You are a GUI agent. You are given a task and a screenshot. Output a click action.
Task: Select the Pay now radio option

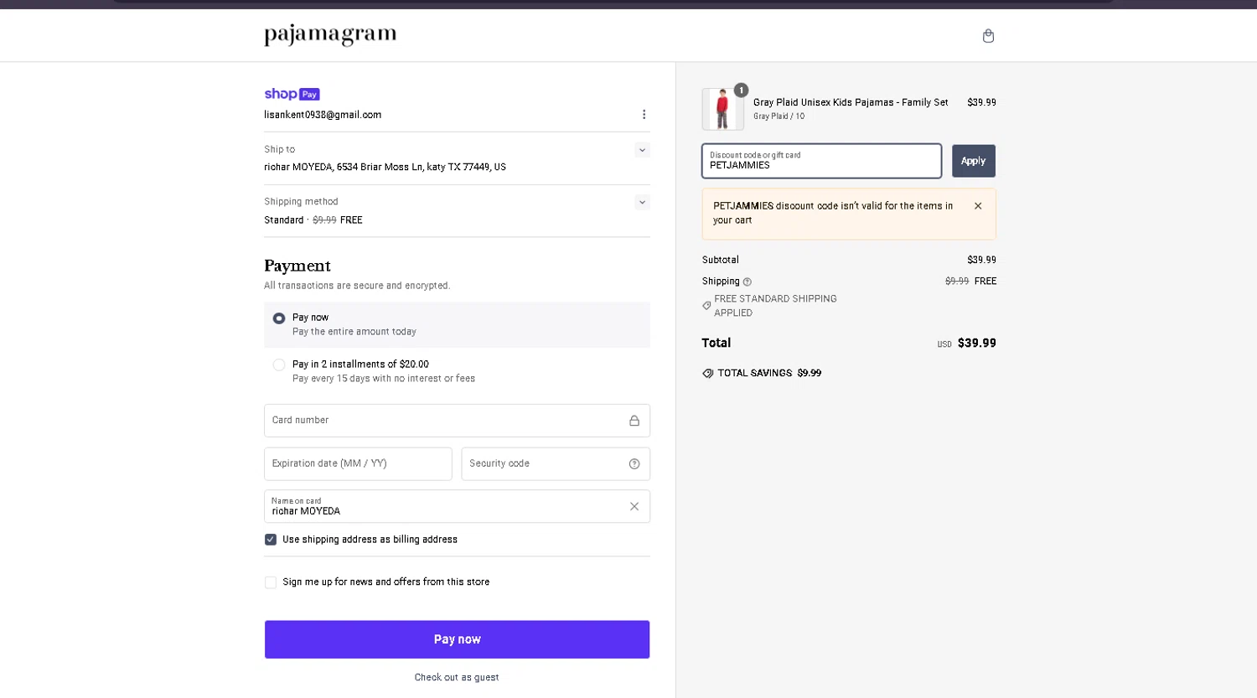click(279, 318)
